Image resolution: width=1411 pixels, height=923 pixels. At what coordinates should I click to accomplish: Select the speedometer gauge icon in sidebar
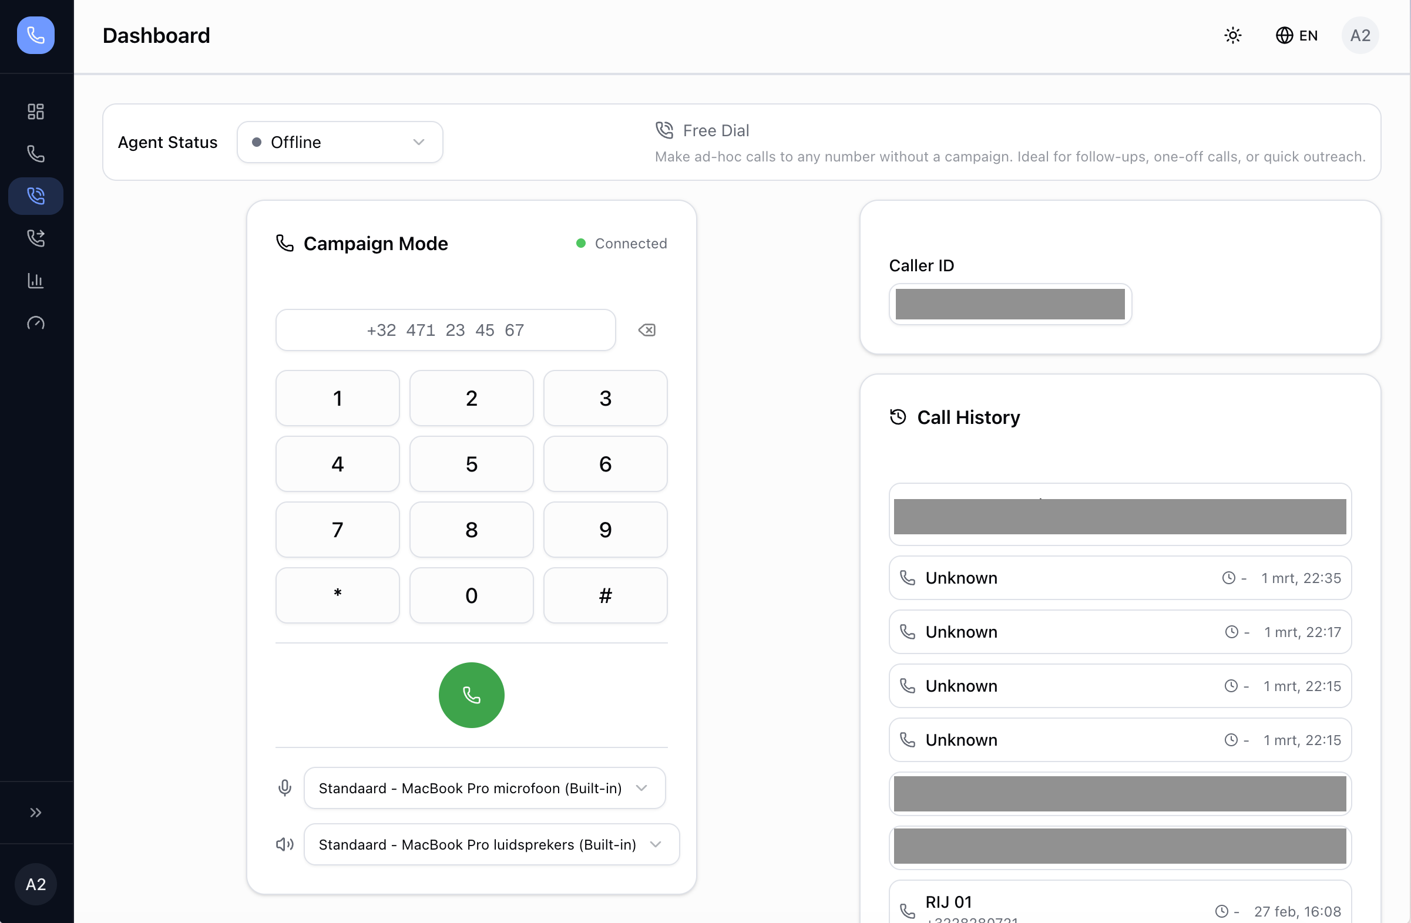tap(36, 323)
